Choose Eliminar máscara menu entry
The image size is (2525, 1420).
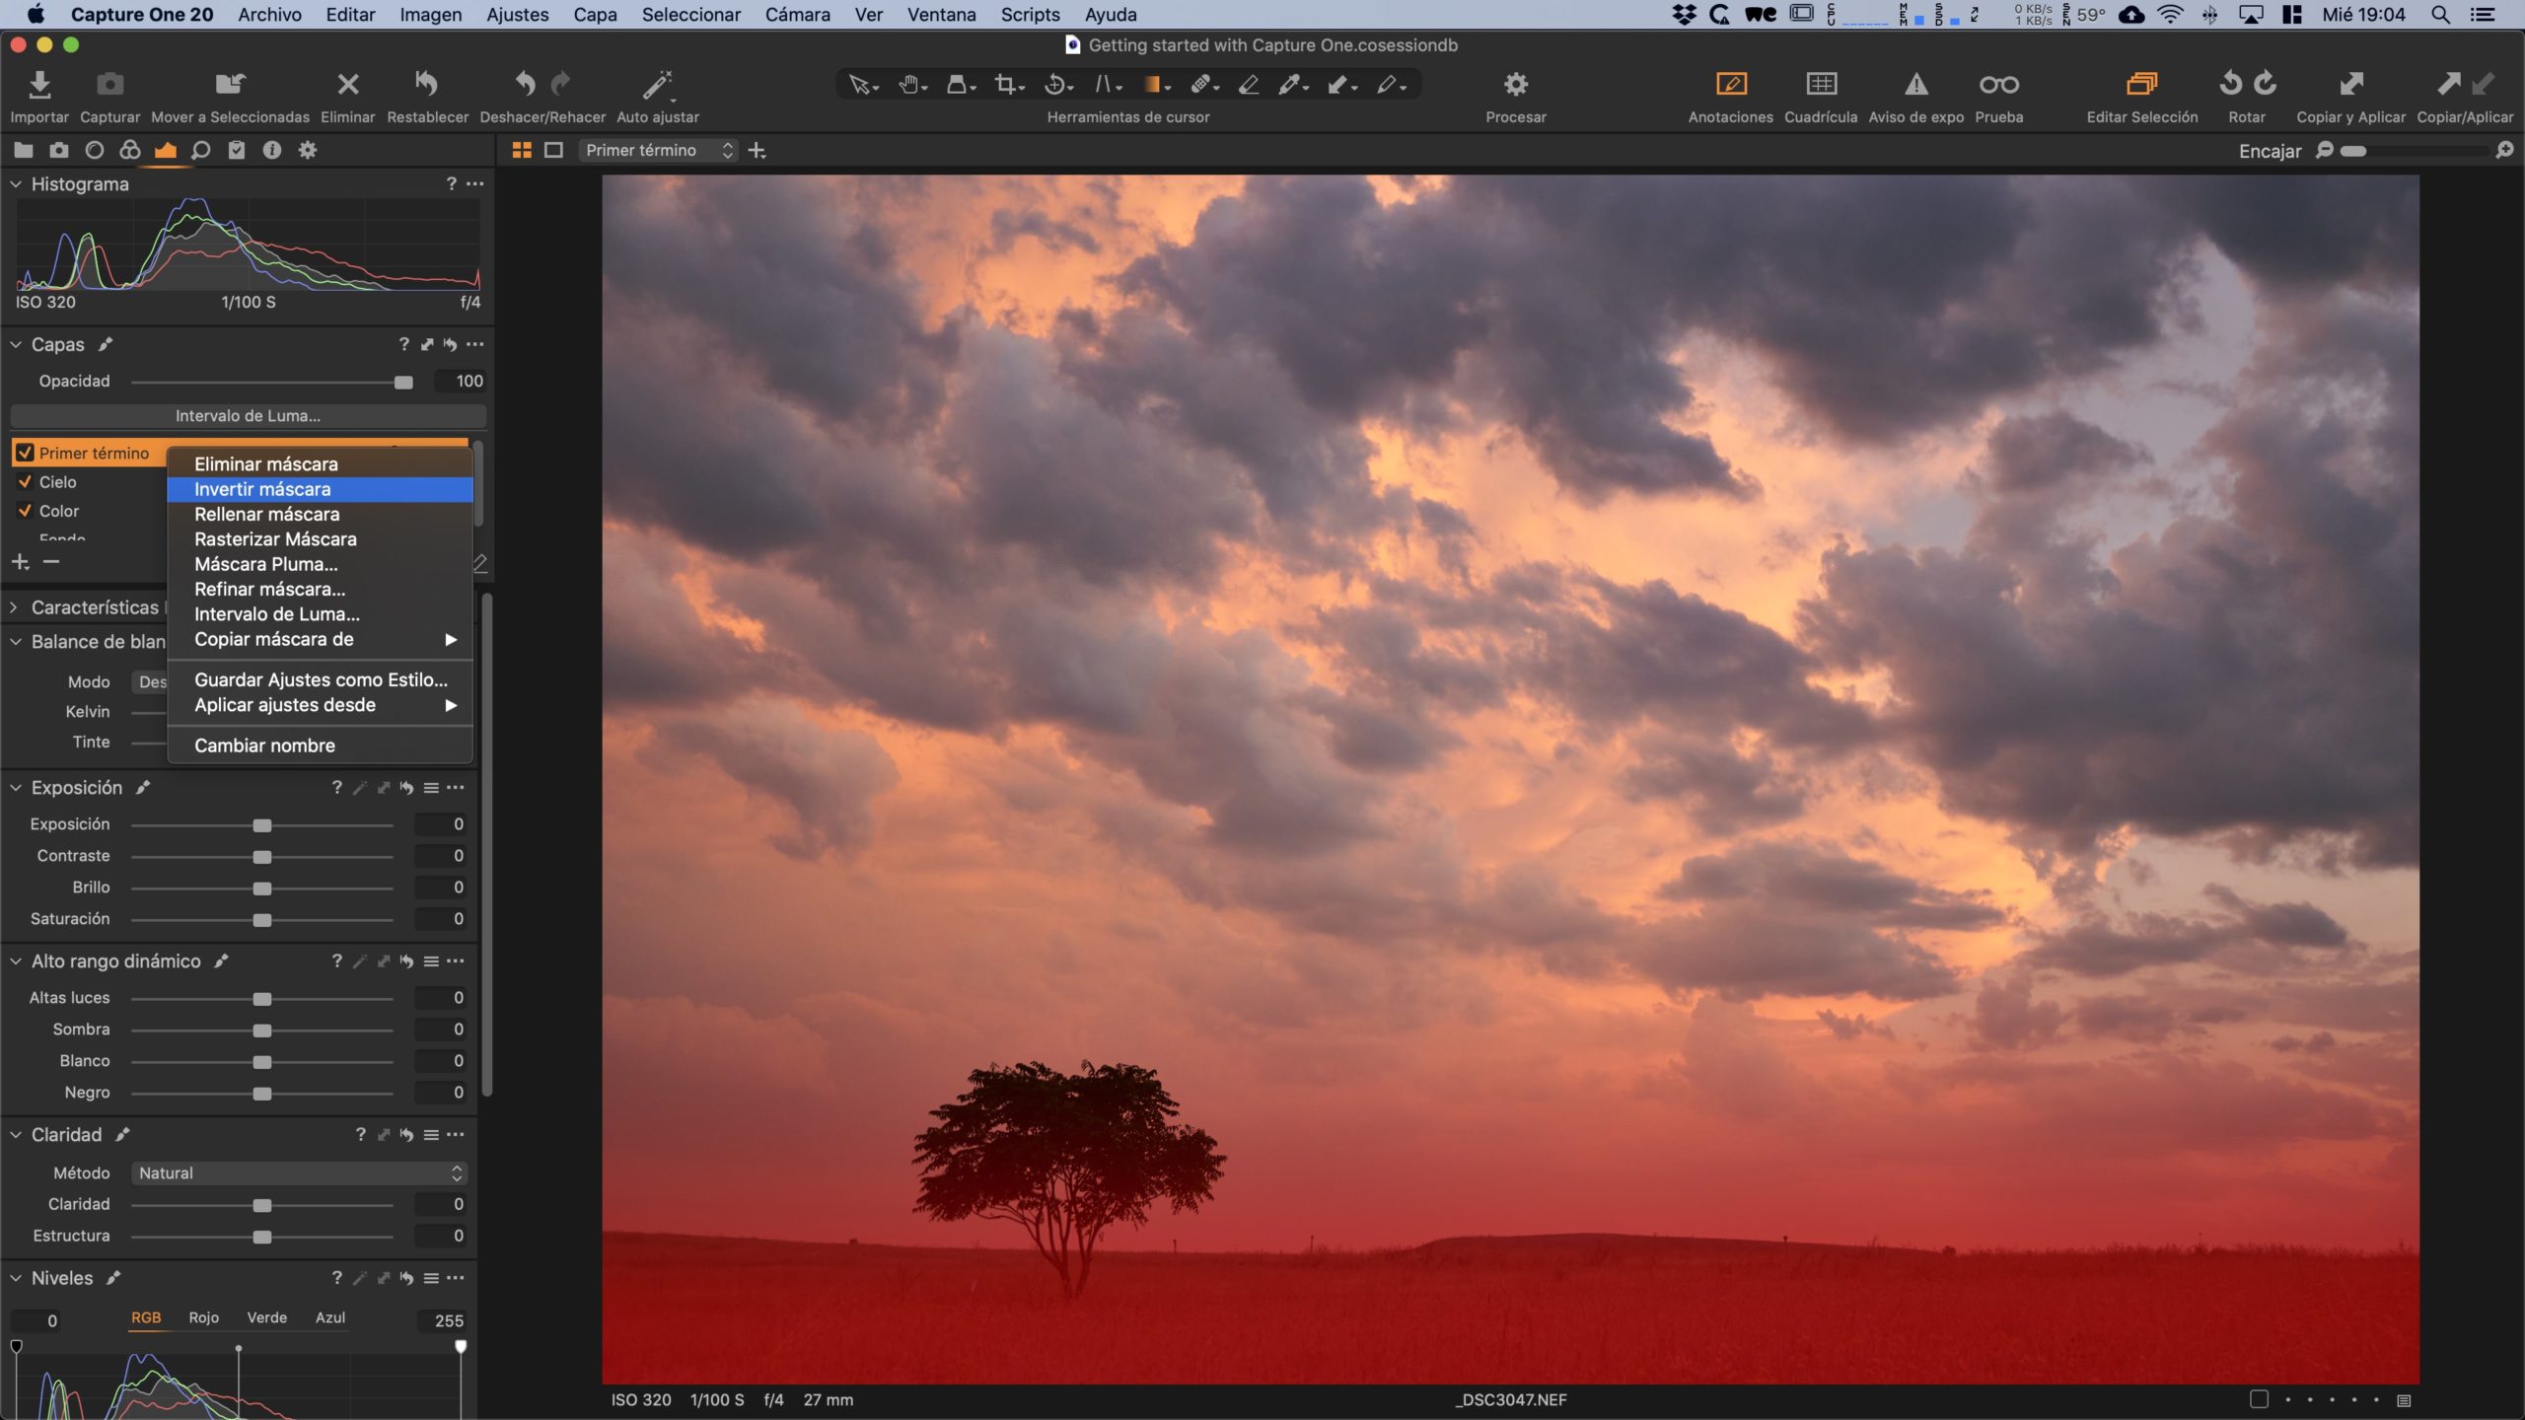(321, 463)
